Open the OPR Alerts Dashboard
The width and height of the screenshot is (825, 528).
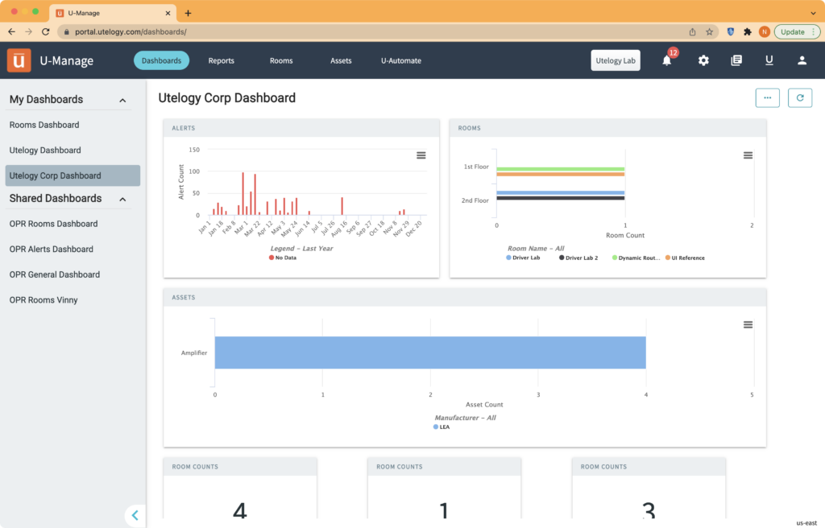(x=53, y=249)
